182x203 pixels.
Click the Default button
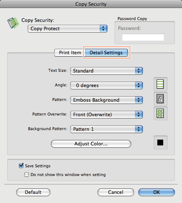33,192
